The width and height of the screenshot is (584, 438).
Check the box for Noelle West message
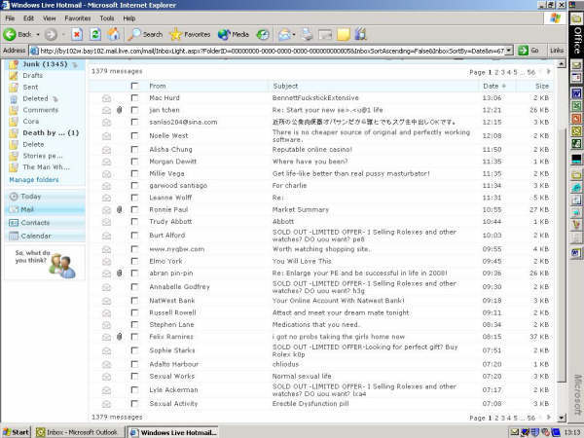(x=135, y=136)
